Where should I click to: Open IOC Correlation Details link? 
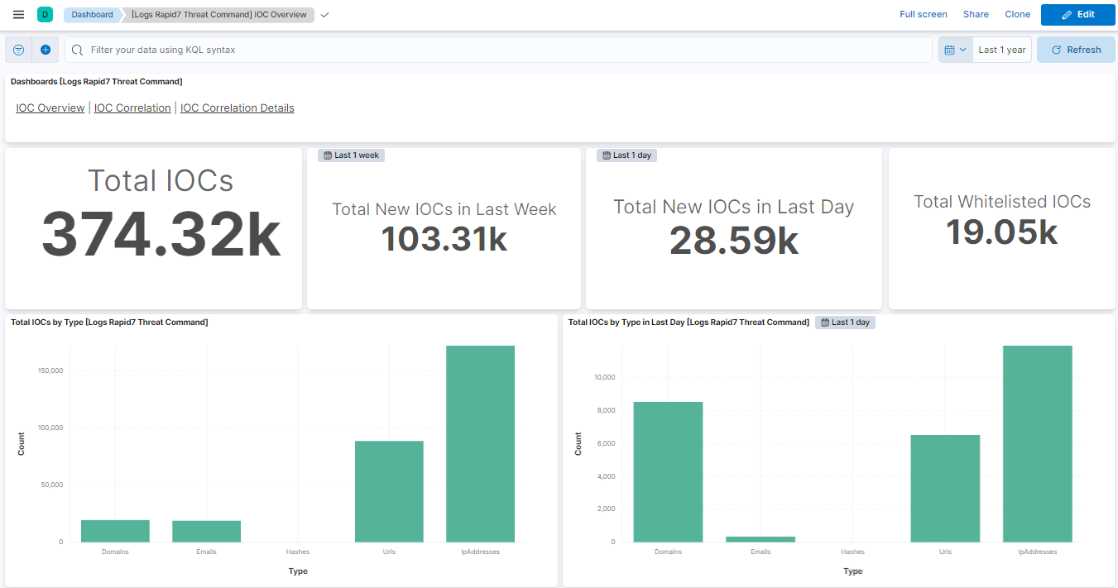pos(237,108)
